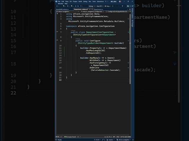189x141 pixels.
Task: Click the margin glyph on line 9
Action: coord(57,40)
